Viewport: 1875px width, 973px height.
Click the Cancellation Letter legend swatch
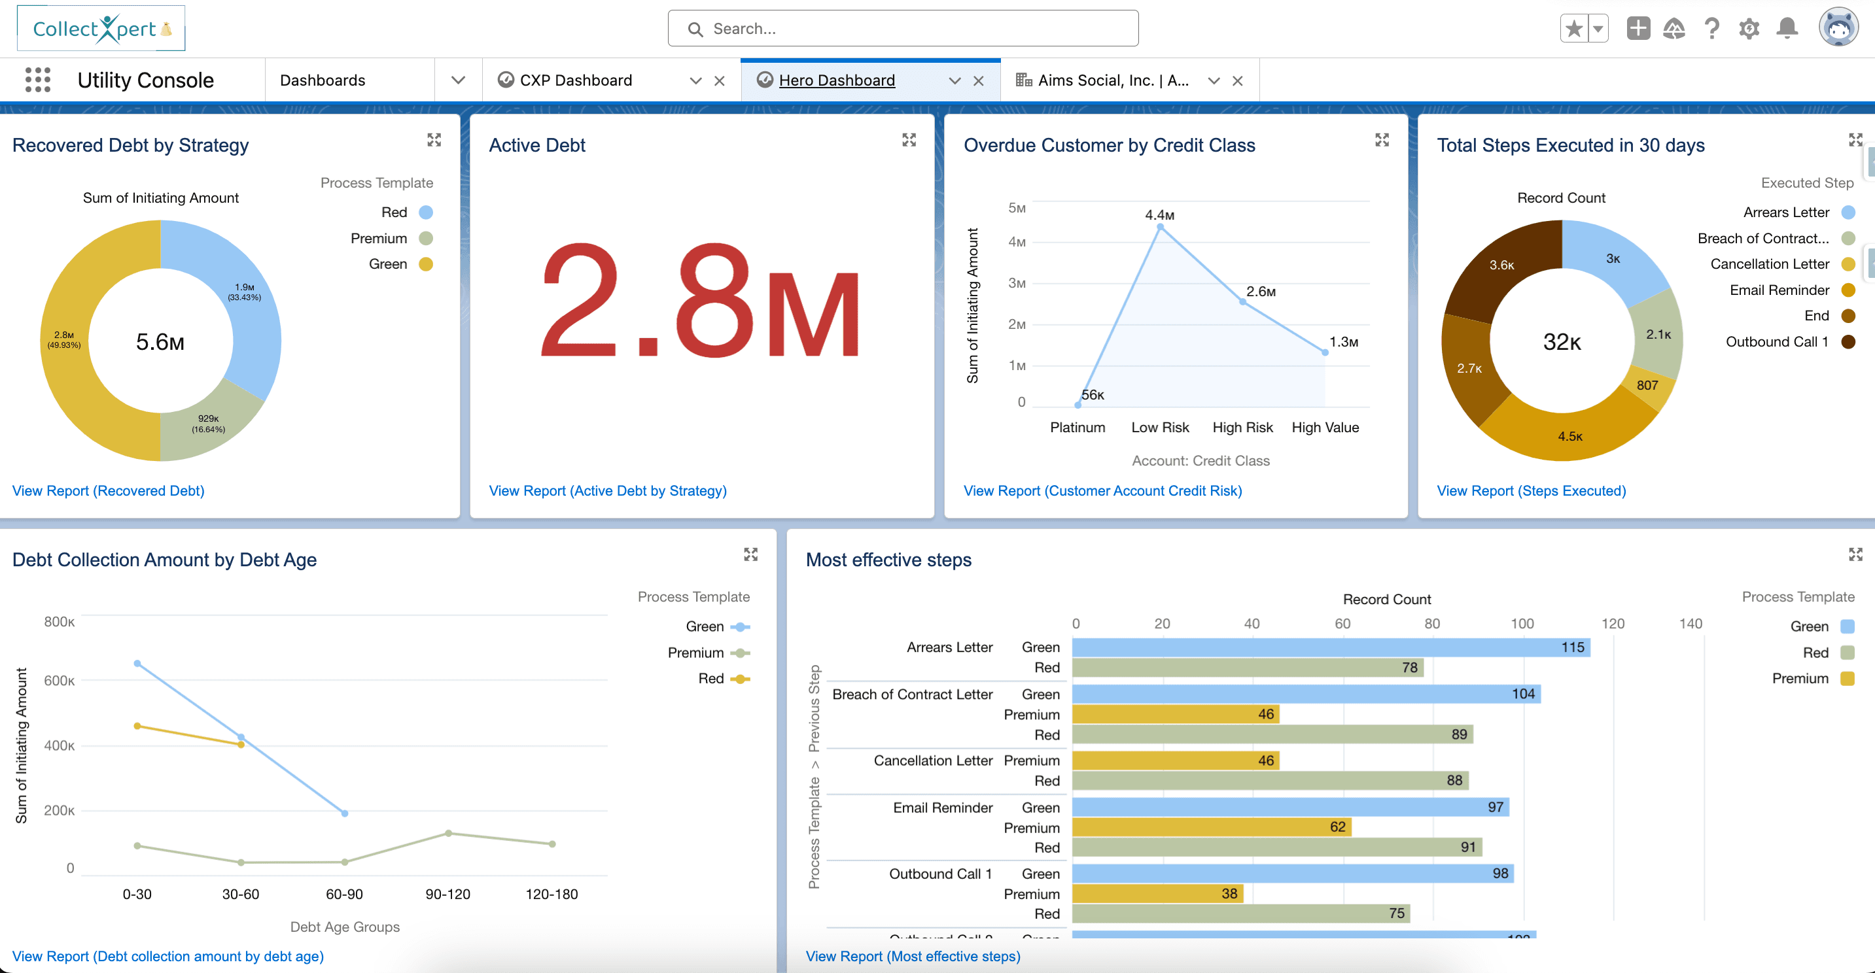[1848, 264]
